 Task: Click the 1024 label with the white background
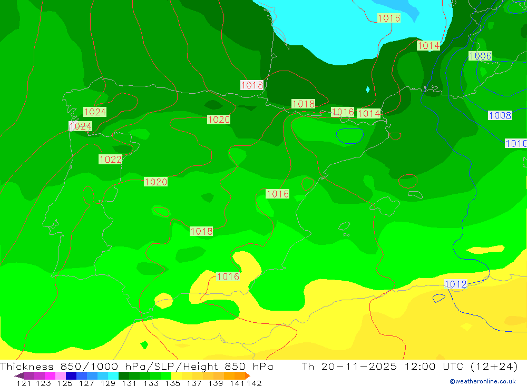[80, 126]
